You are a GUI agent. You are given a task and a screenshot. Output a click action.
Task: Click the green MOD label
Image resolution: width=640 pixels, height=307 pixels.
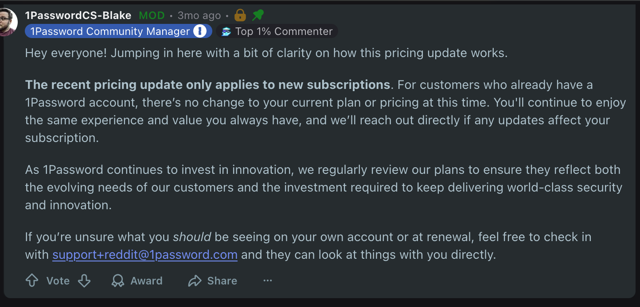152,15
